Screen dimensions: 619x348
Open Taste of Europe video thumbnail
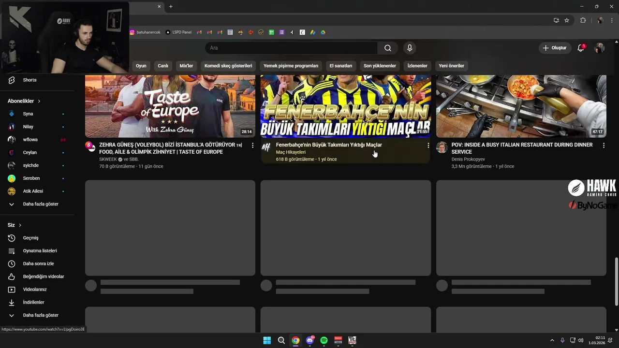[x=170, y=106]
